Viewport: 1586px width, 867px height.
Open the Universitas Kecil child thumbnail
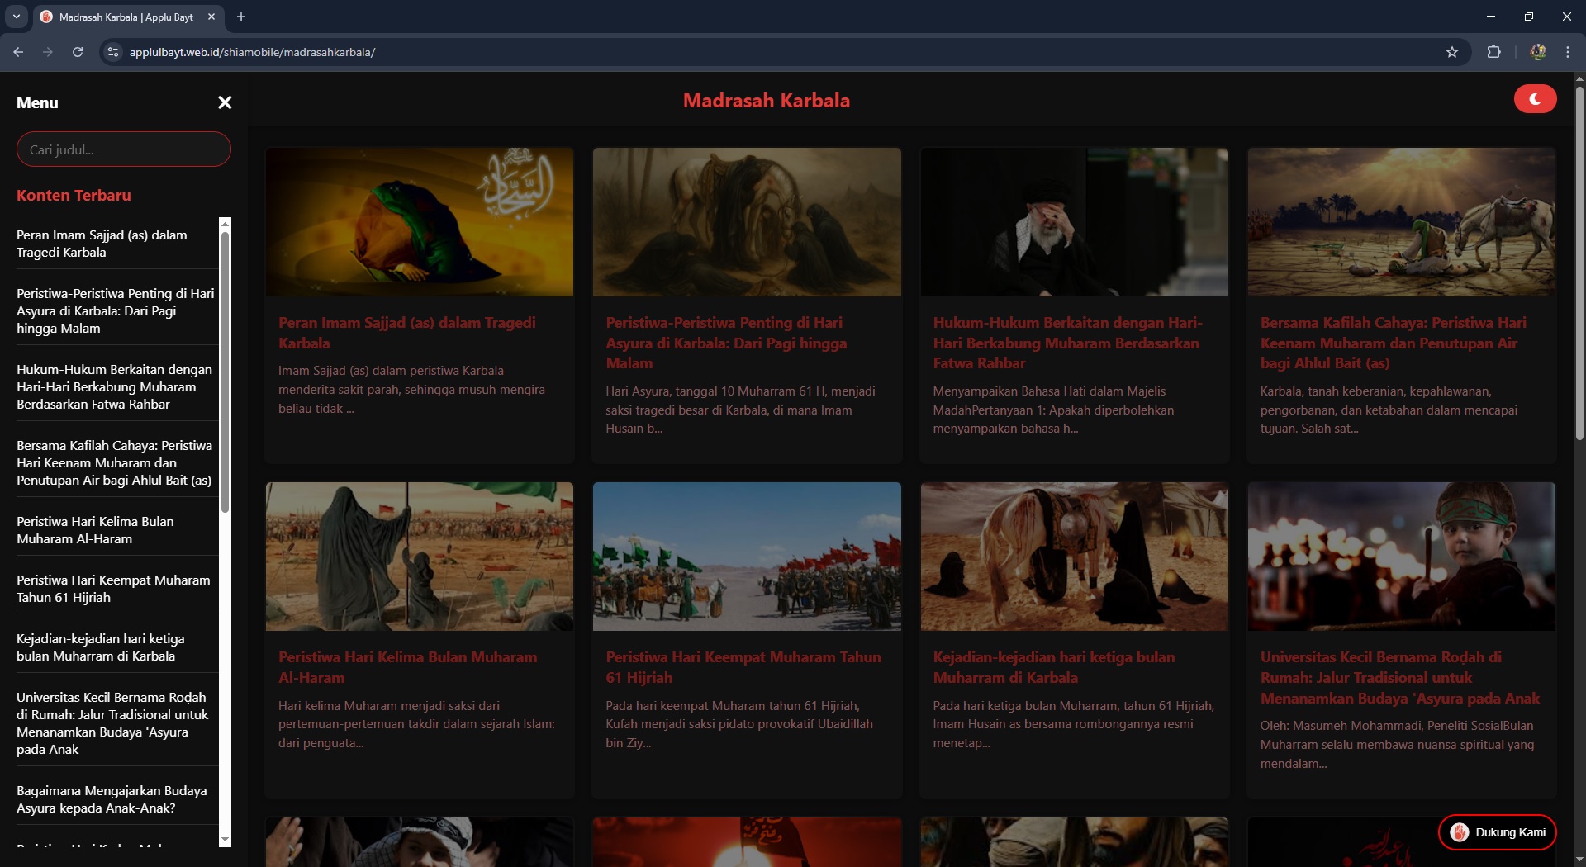[x=1402, y=557]
